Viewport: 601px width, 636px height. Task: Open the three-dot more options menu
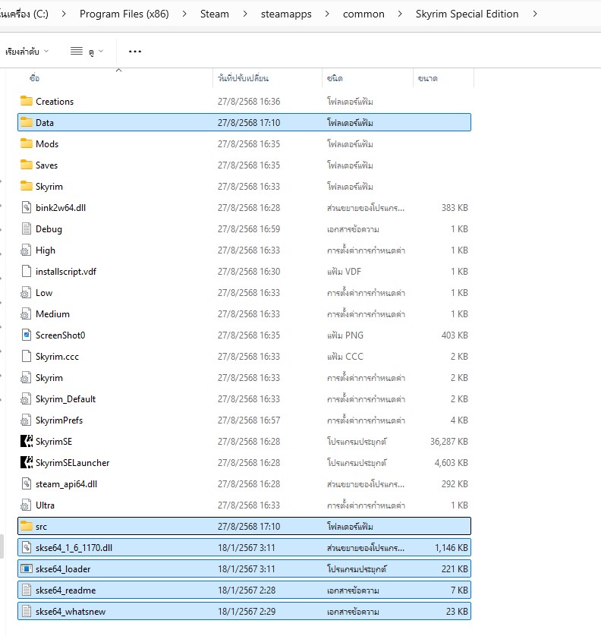(135, 52)
